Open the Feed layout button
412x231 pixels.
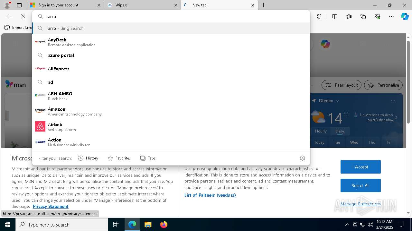pos(341,85)
